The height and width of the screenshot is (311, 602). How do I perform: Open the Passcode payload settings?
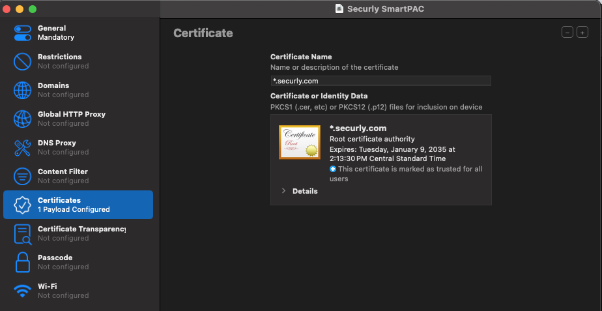(x=78, y=262)
